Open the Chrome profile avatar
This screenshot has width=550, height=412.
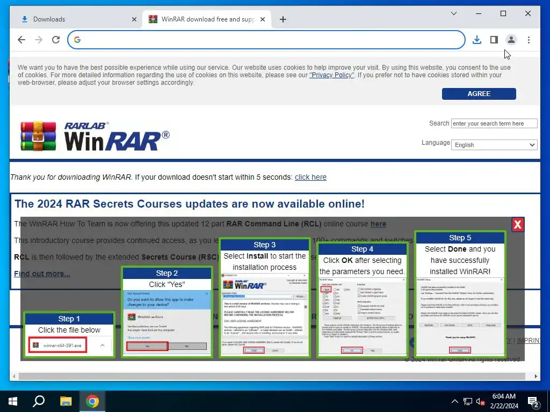click(511, 40)
